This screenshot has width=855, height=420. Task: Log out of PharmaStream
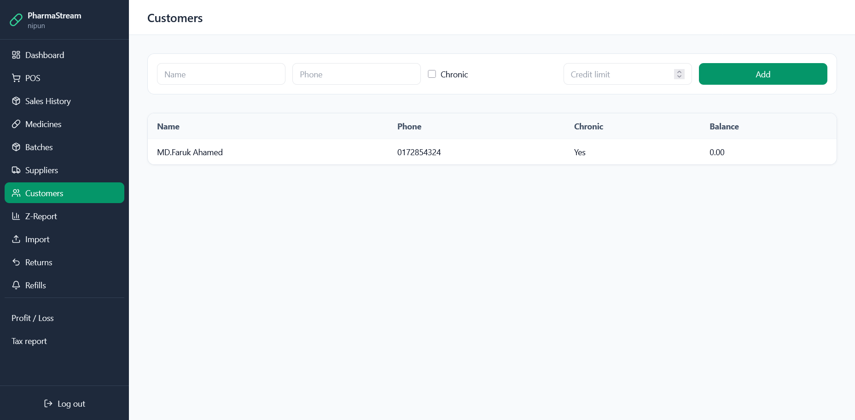point(64,404)
